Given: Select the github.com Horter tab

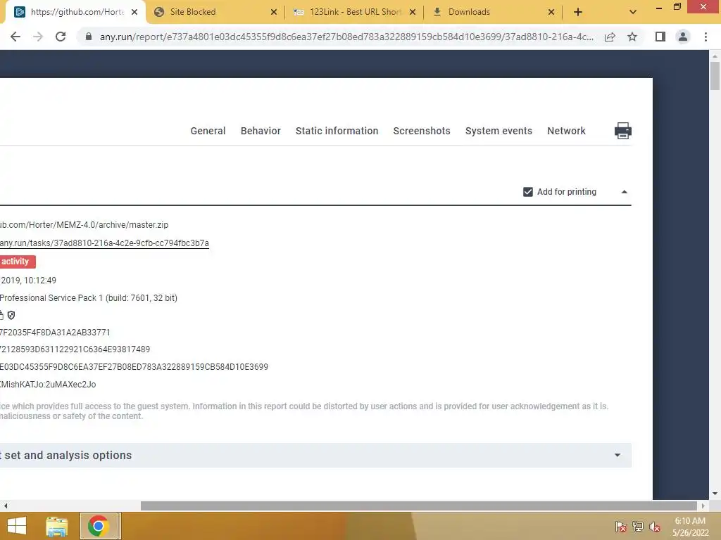Looking at the screenshot, I should (x=76, y=12).
